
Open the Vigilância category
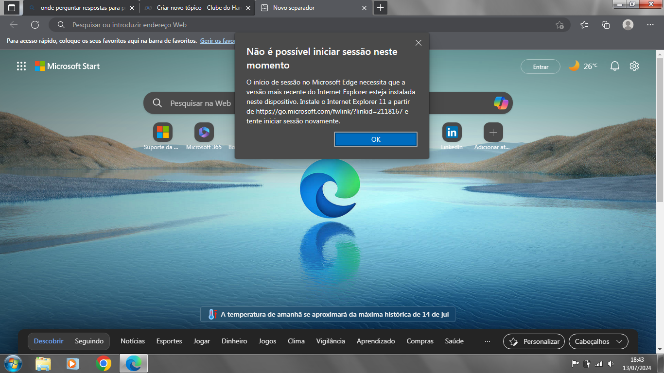pos(331,341)
